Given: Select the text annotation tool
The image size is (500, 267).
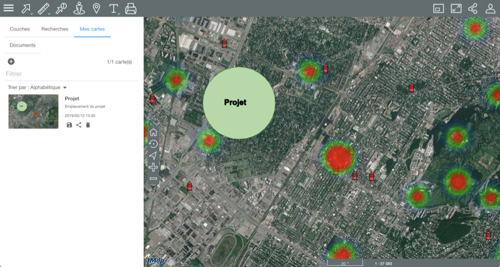Looking at the screenshot, I should (x=113, y=8).
